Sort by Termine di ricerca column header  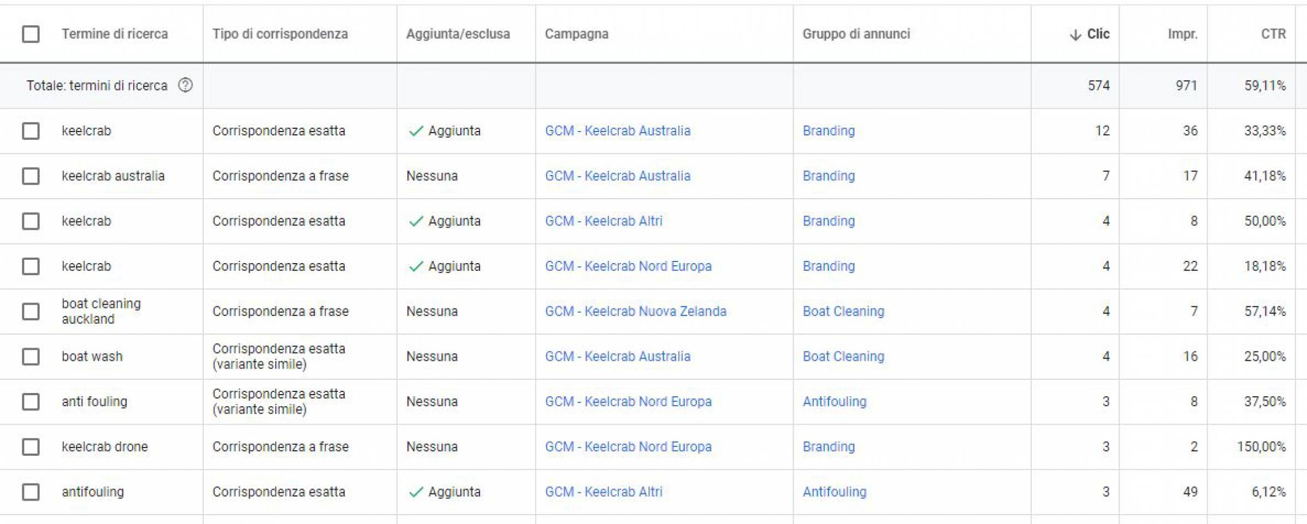coord(115,34)
